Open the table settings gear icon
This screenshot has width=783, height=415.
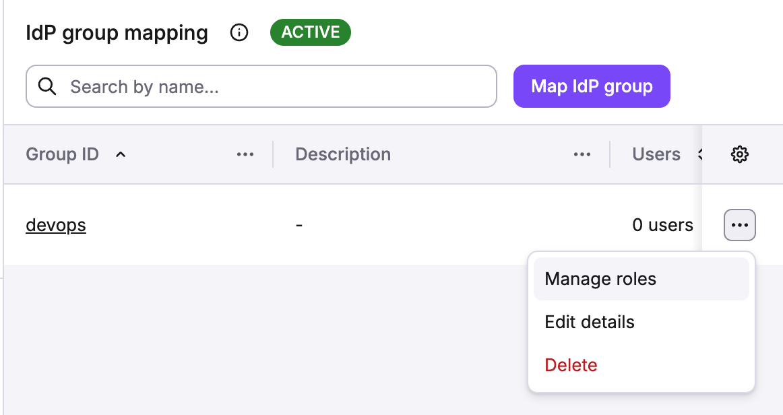739,154
